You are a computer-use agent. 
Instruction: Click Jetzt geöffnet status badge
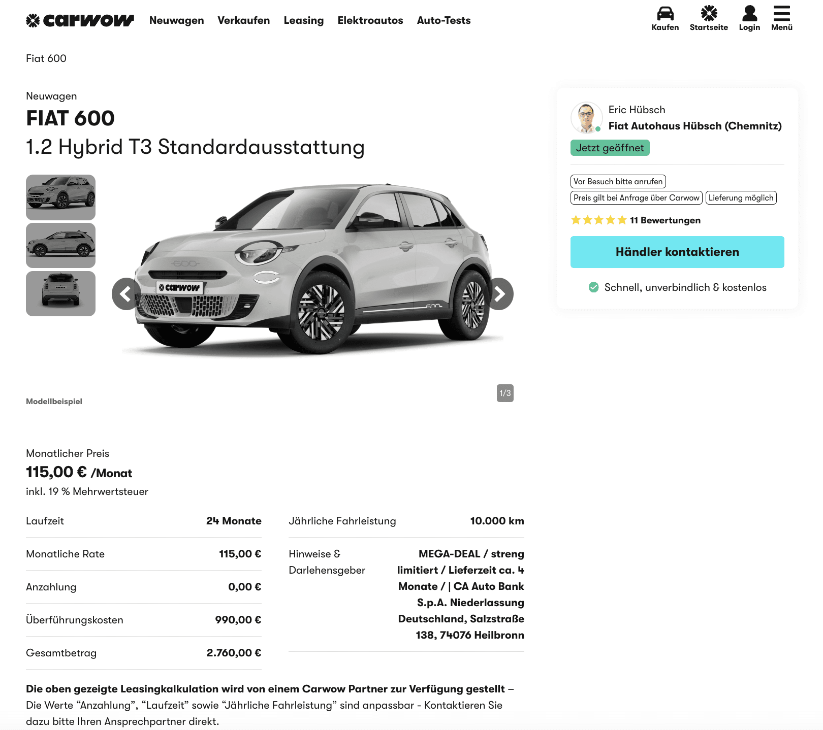click(610, 148)
